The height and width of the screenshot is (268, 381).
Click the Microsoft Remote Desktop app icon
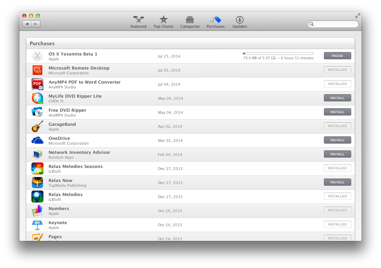tap(37, 70)
